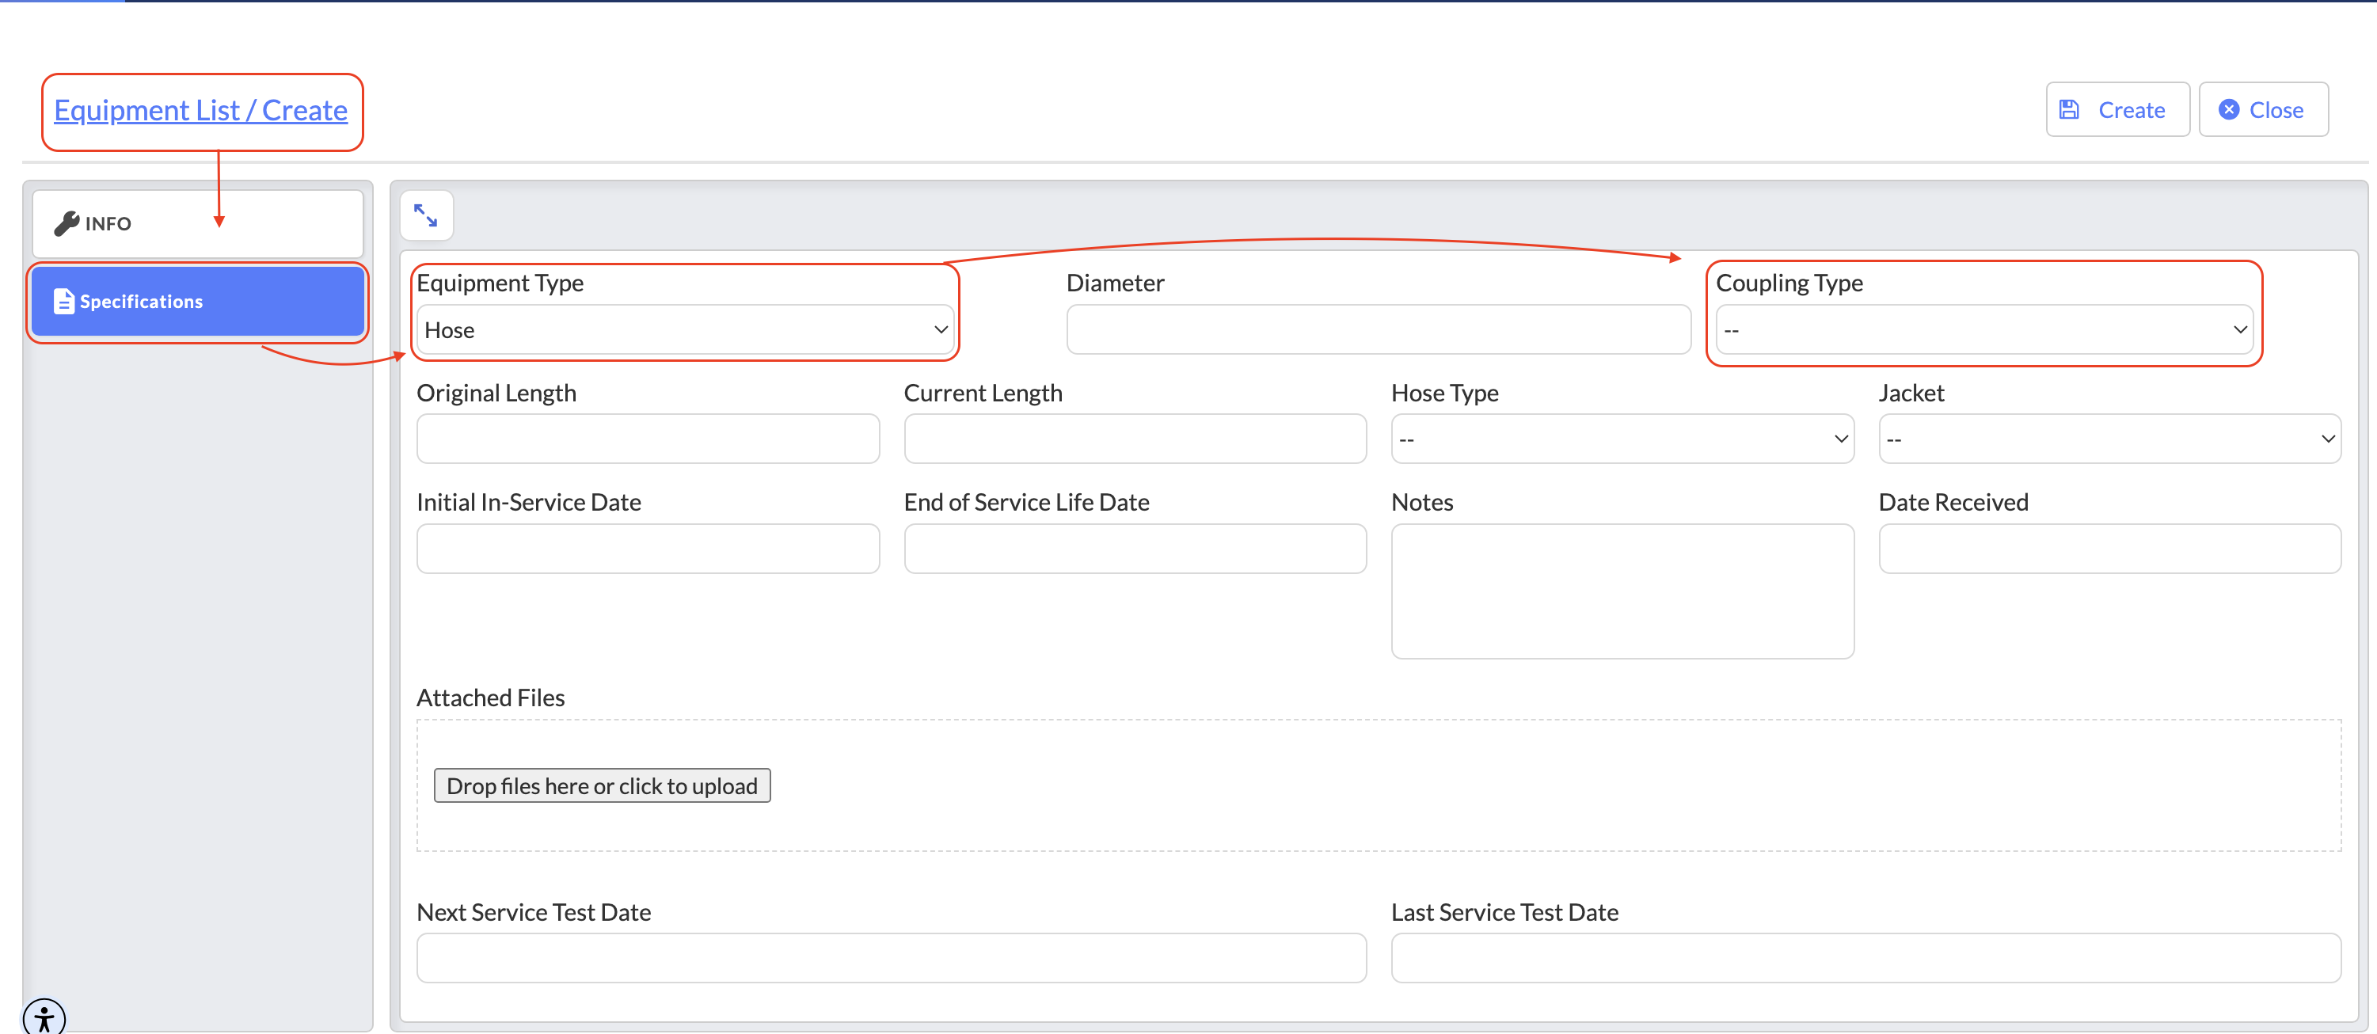2377x1034 pixels.
Task: Click the End of Service Life Date field
Action: (1135, 549)
